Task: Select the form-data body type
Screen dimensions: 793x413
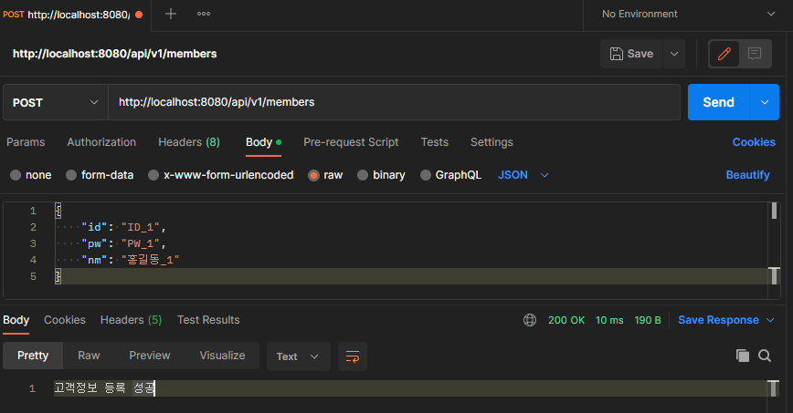Action: [100, 175]
